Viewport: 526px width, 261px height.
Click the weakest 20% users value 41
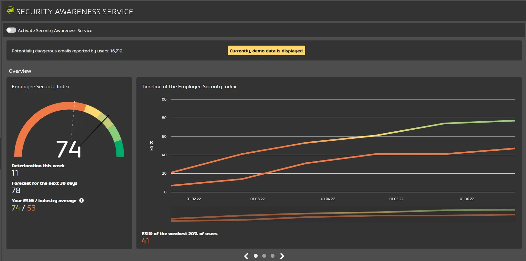coord(145,241)
